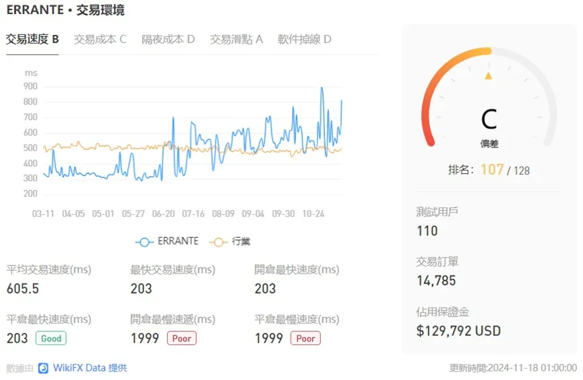Select the 隔夜成本 D tab
583x380 pixels.
(168, 39)
